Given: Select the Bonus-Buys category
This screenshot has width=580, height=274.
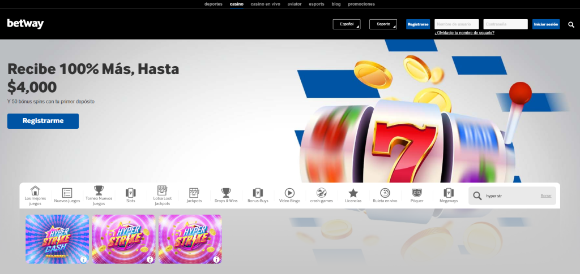Looking at the screenshot, I should pyautogui.click(x=258, y=195).
